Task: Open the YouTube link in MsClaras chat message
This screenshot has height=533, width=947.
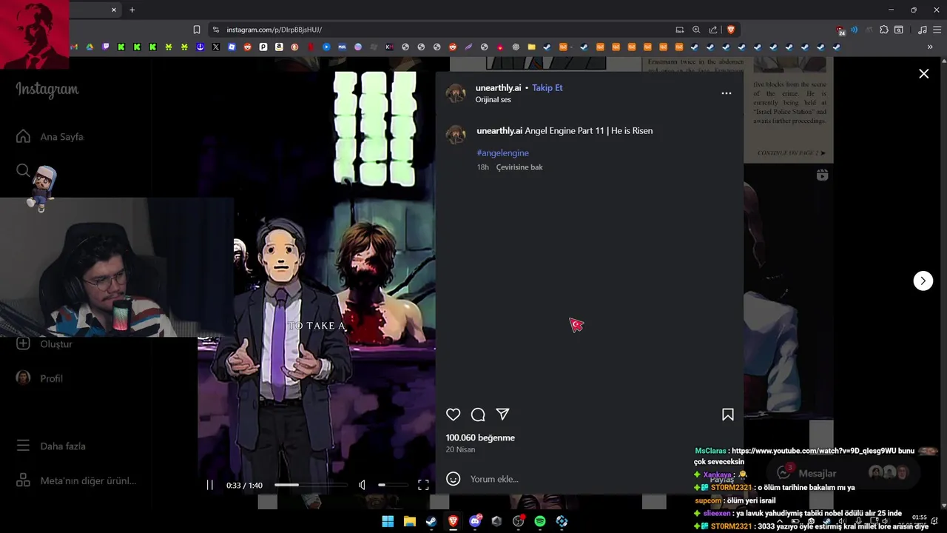Action: pyautogui.click(x=814, y=451)
